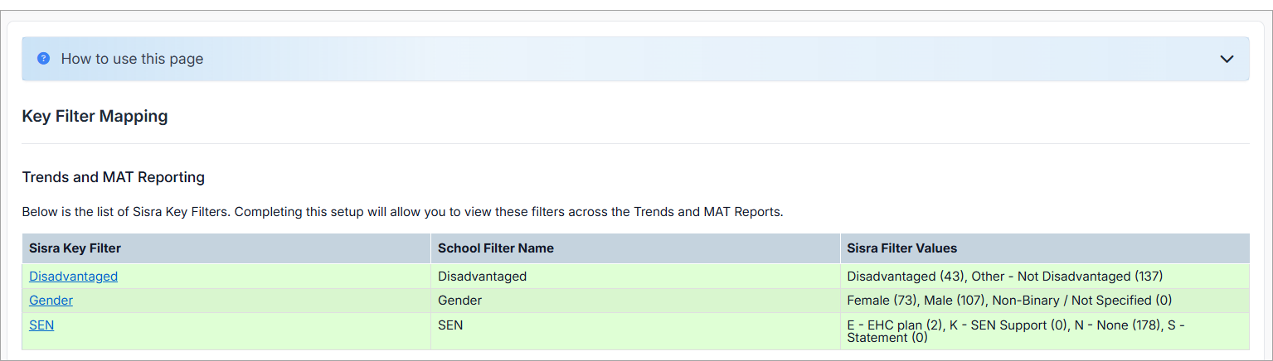
Task: Select the SEN school filter name cell
Action: click(450, 325)
